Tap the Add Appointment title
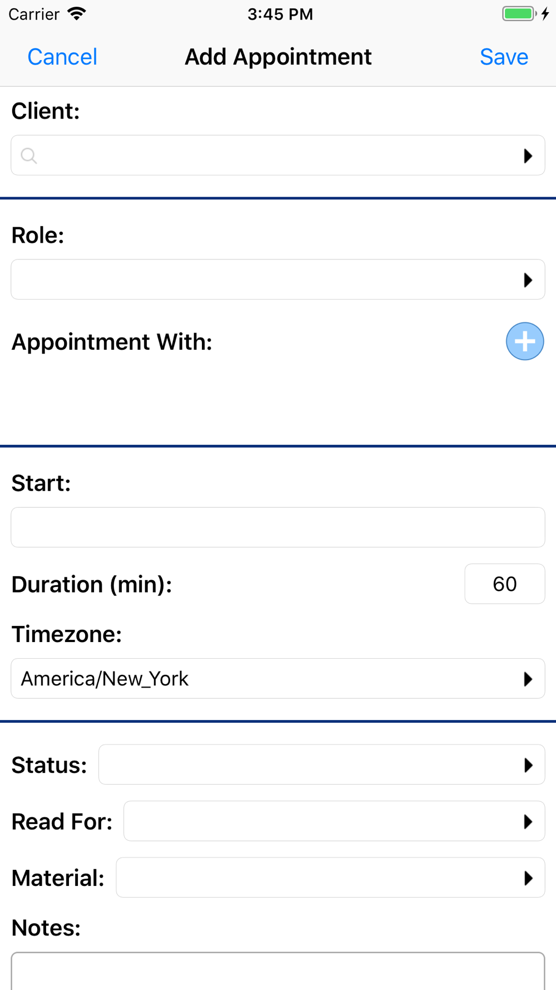Screen dimensions: 556x990 (x=278, y=57)
